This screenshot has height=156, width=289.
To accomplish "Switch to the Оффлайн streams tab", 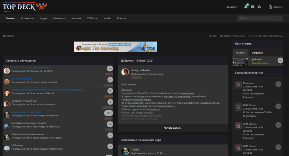I will [x=257, y=53].
